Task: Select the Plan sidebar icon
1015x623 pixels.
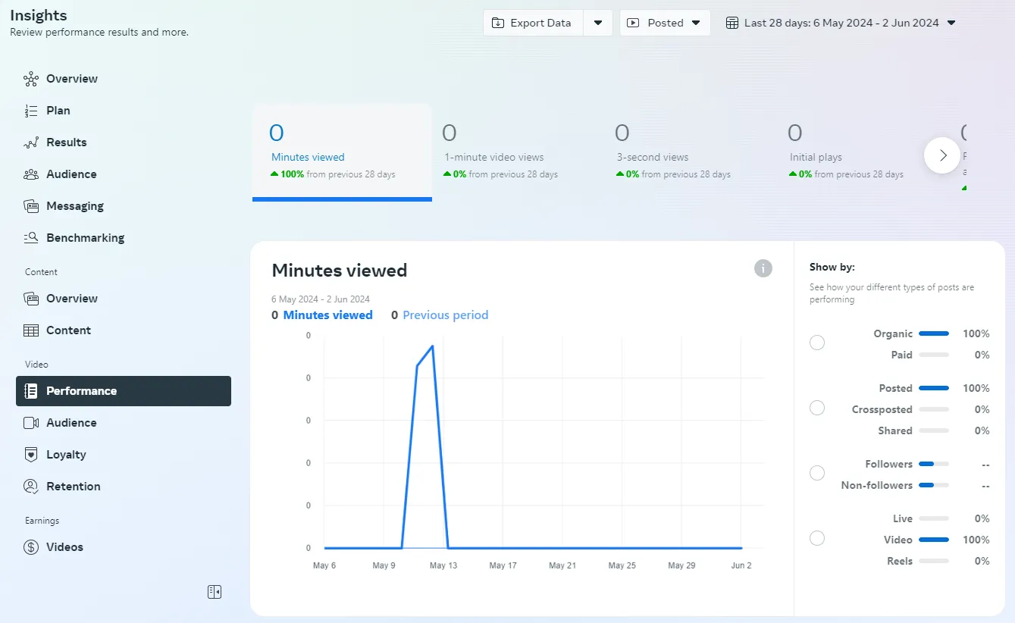Action: pos(30,110)
